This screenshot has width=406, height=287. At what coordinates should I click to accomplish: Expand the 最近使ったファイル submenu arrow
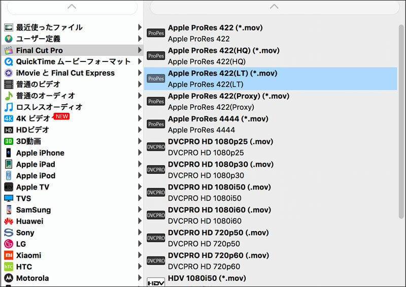(x=140, y=27)
